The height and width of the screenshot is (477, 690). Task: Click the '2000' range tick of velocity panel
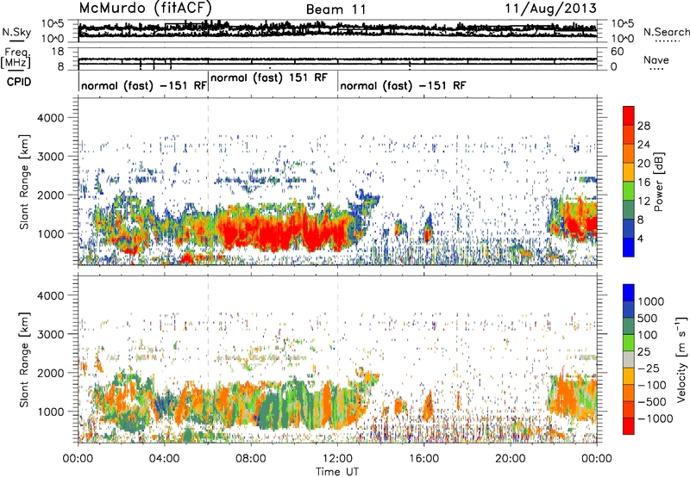pos(50,373)
